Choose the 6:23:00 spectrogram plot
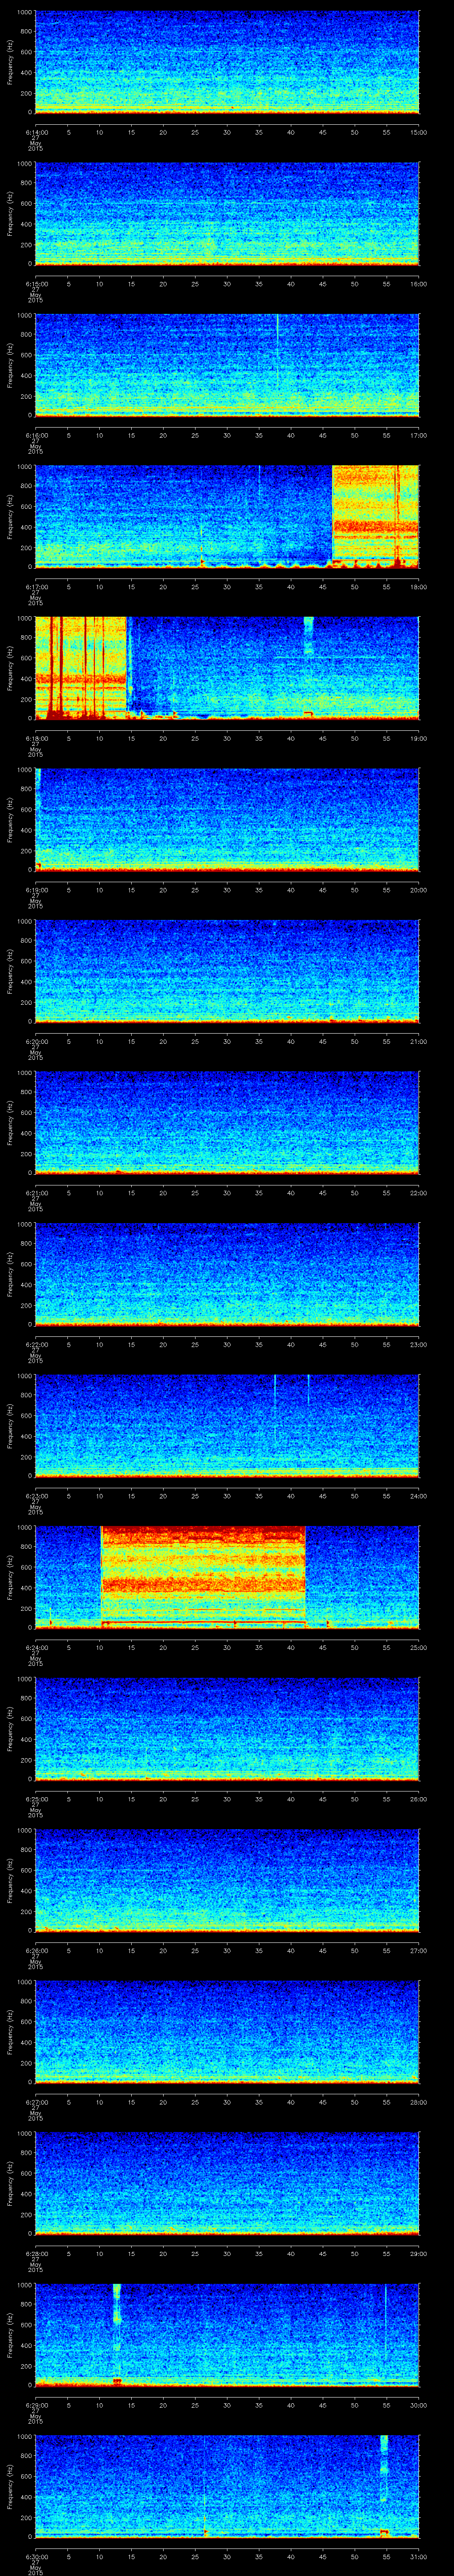The width and height of the screenshot is (454, 2576). pyautogui.click(x=227, y=1426)
